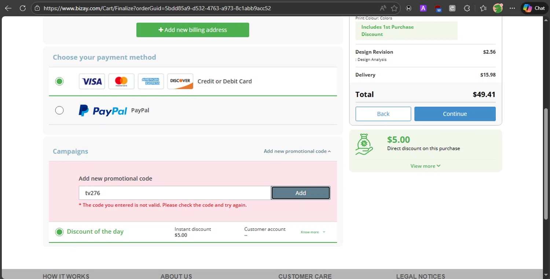Open the calendar 17 extension icon
The image size is (550, 279).
click(438, 8)
